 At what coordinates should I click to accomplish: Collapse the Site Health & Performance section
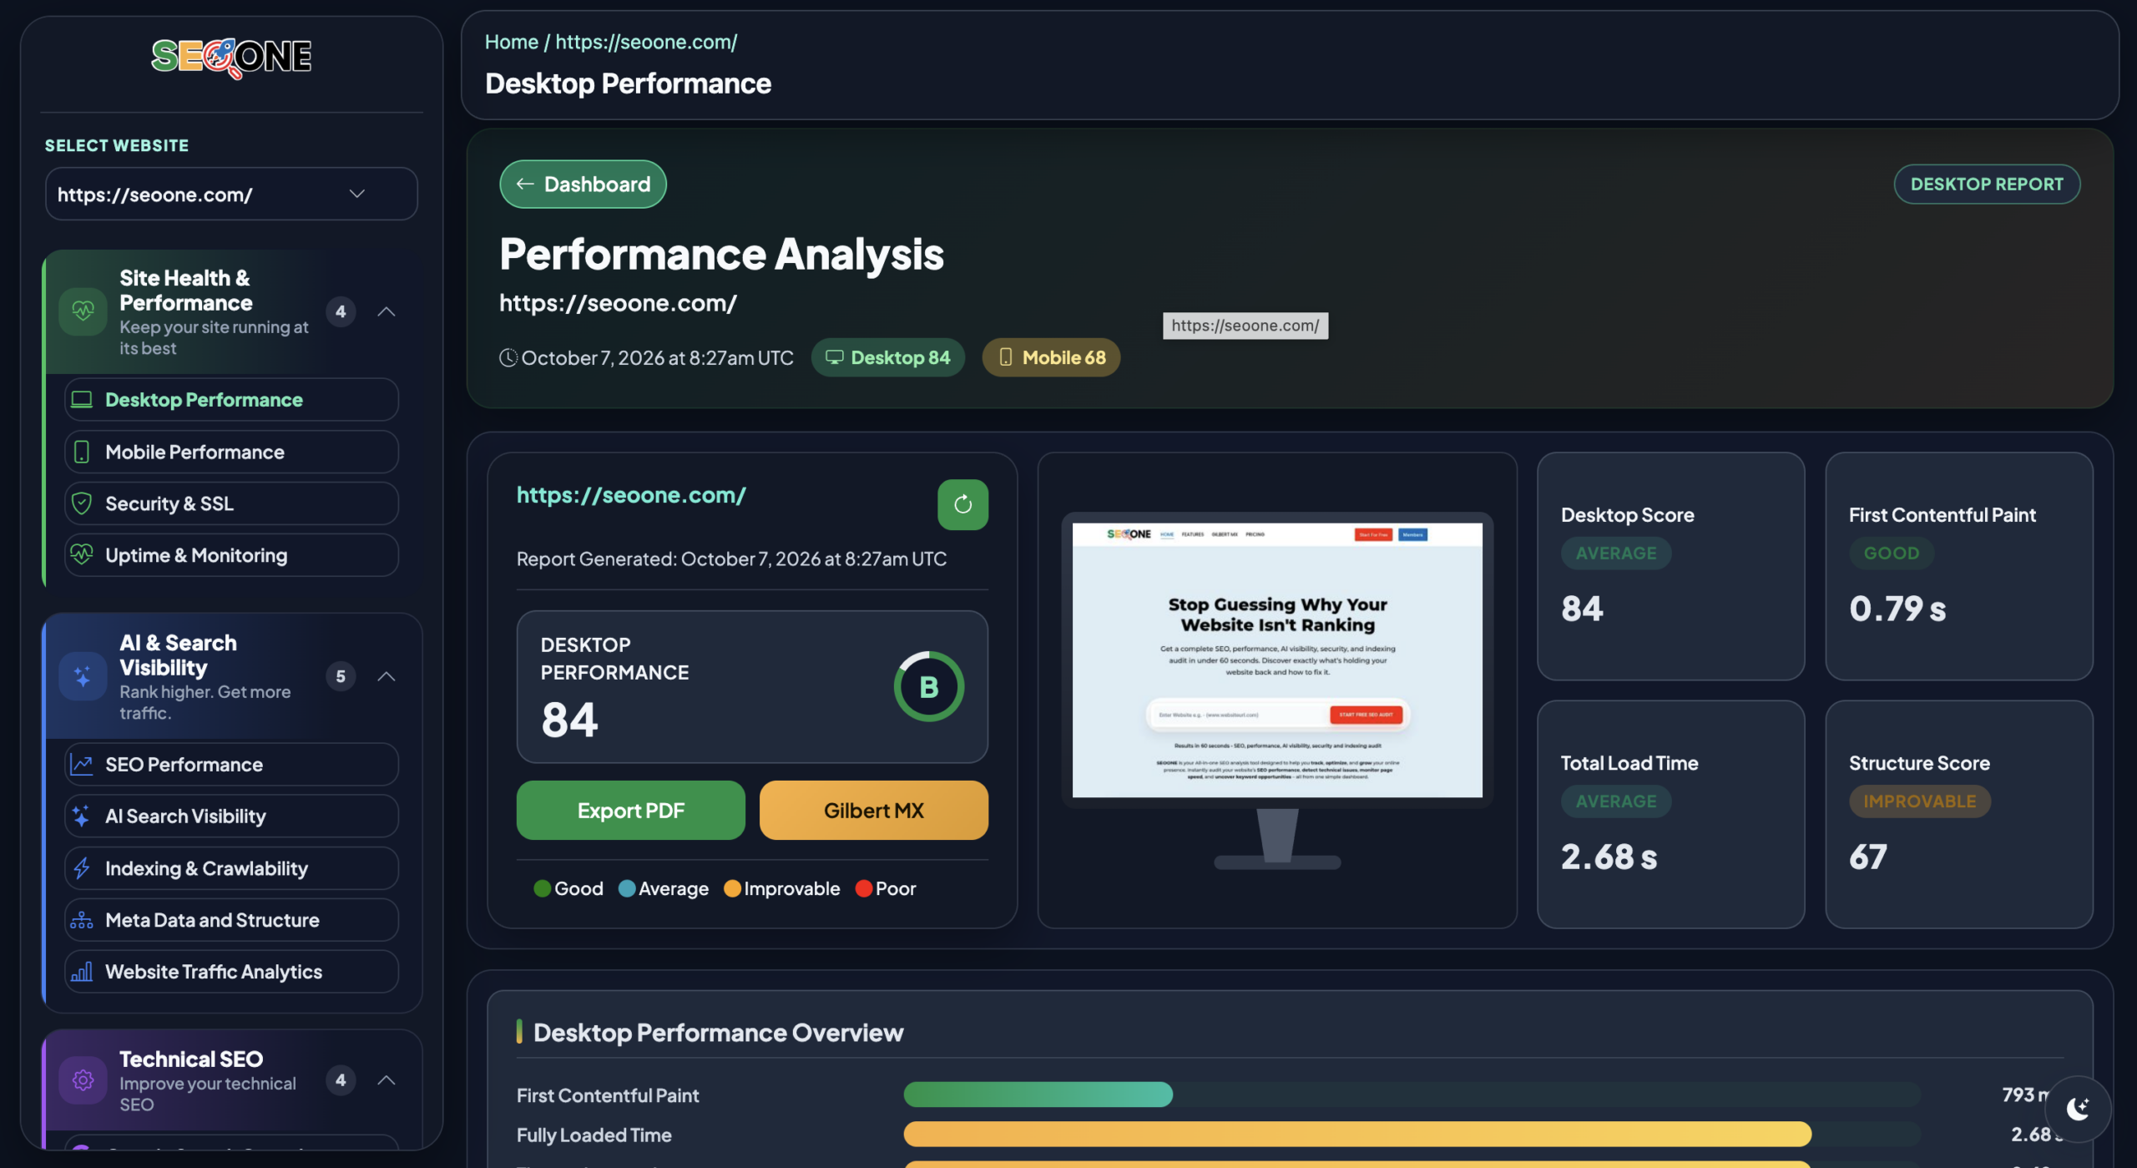point(386,311)
